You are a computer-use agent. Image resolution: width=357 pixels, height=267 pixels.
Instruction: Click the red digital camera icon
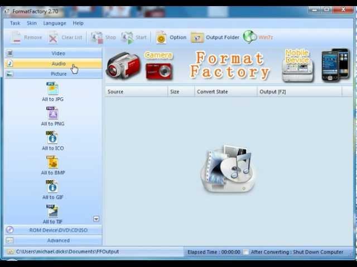click(x=158, y=72)
